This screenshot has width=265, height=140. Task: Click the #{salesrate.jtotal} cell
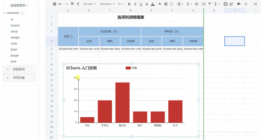tap(151, 49)
